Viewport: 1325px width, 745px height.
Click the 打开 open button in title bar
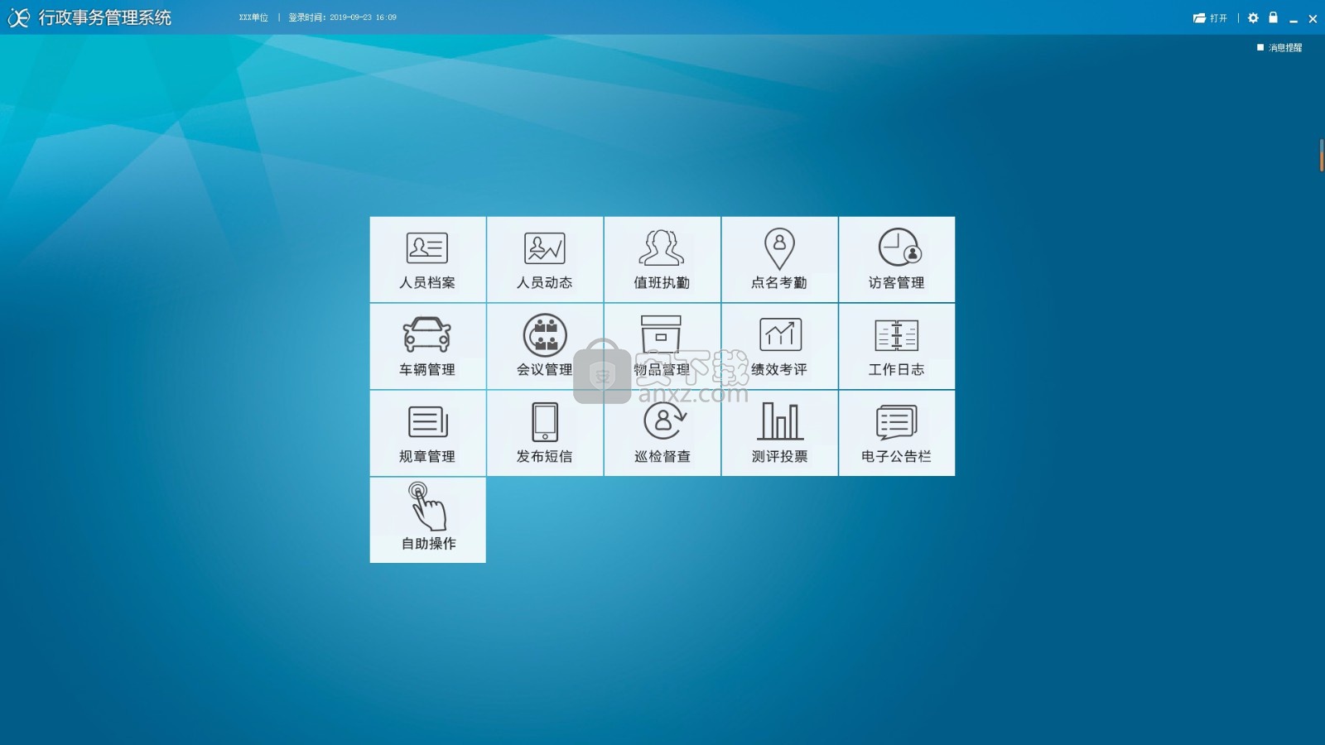pos(1210,17)
